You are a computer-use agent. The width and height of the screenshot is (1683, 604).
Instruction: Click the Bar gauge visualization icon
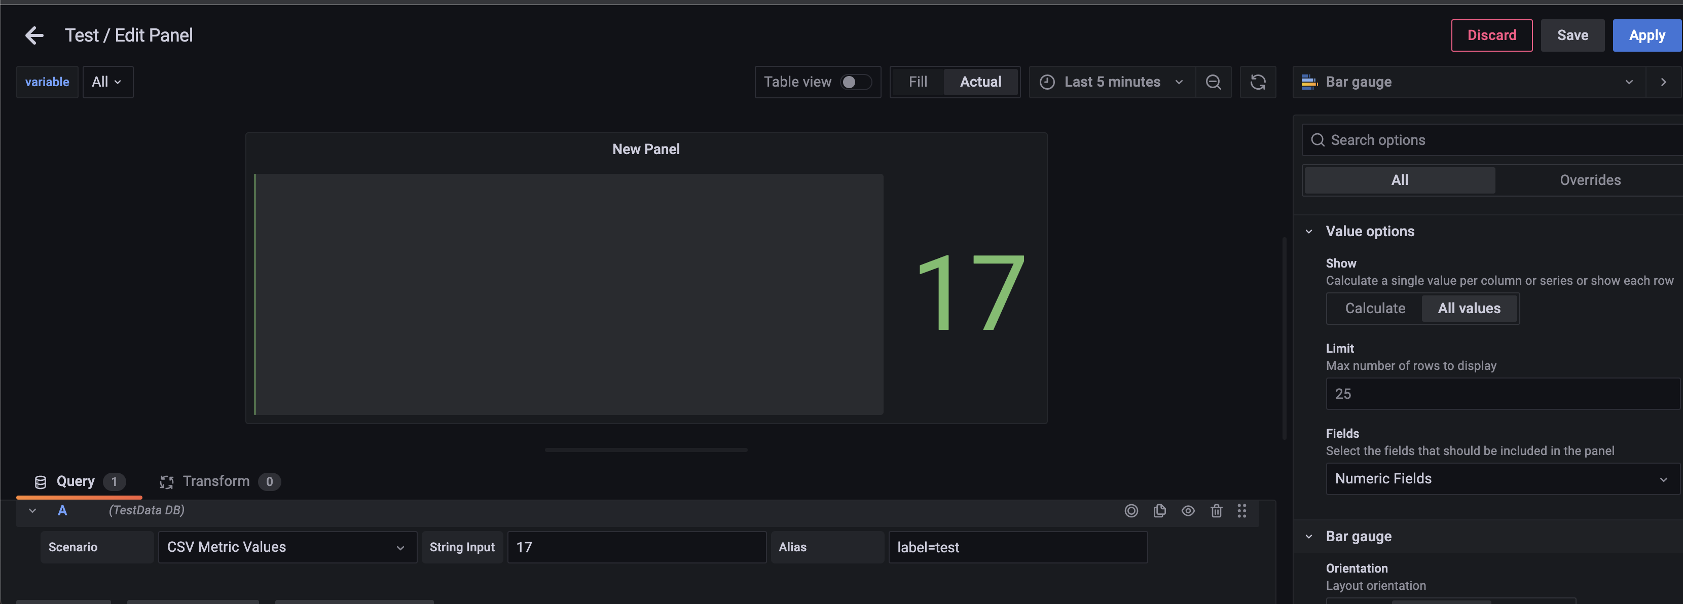1309,82
